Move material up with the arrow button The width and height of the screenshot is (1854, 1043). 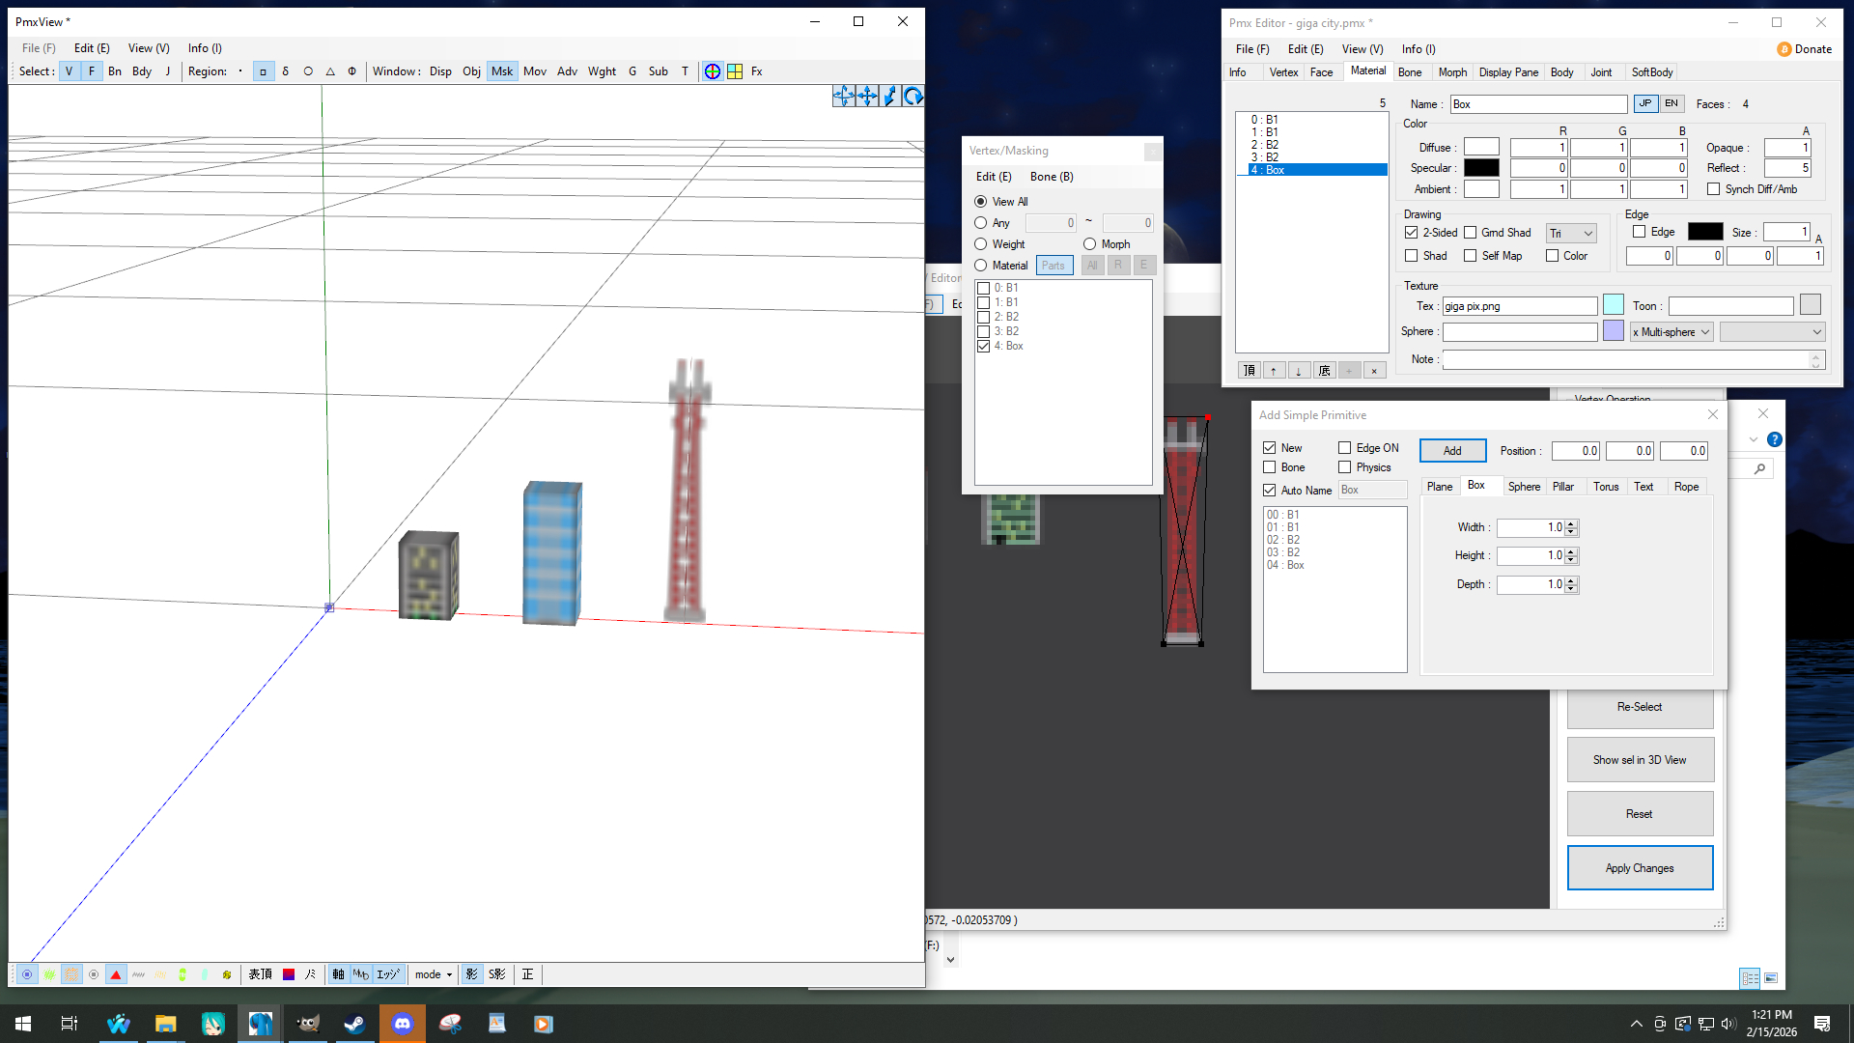click(x=1274, y=371)
